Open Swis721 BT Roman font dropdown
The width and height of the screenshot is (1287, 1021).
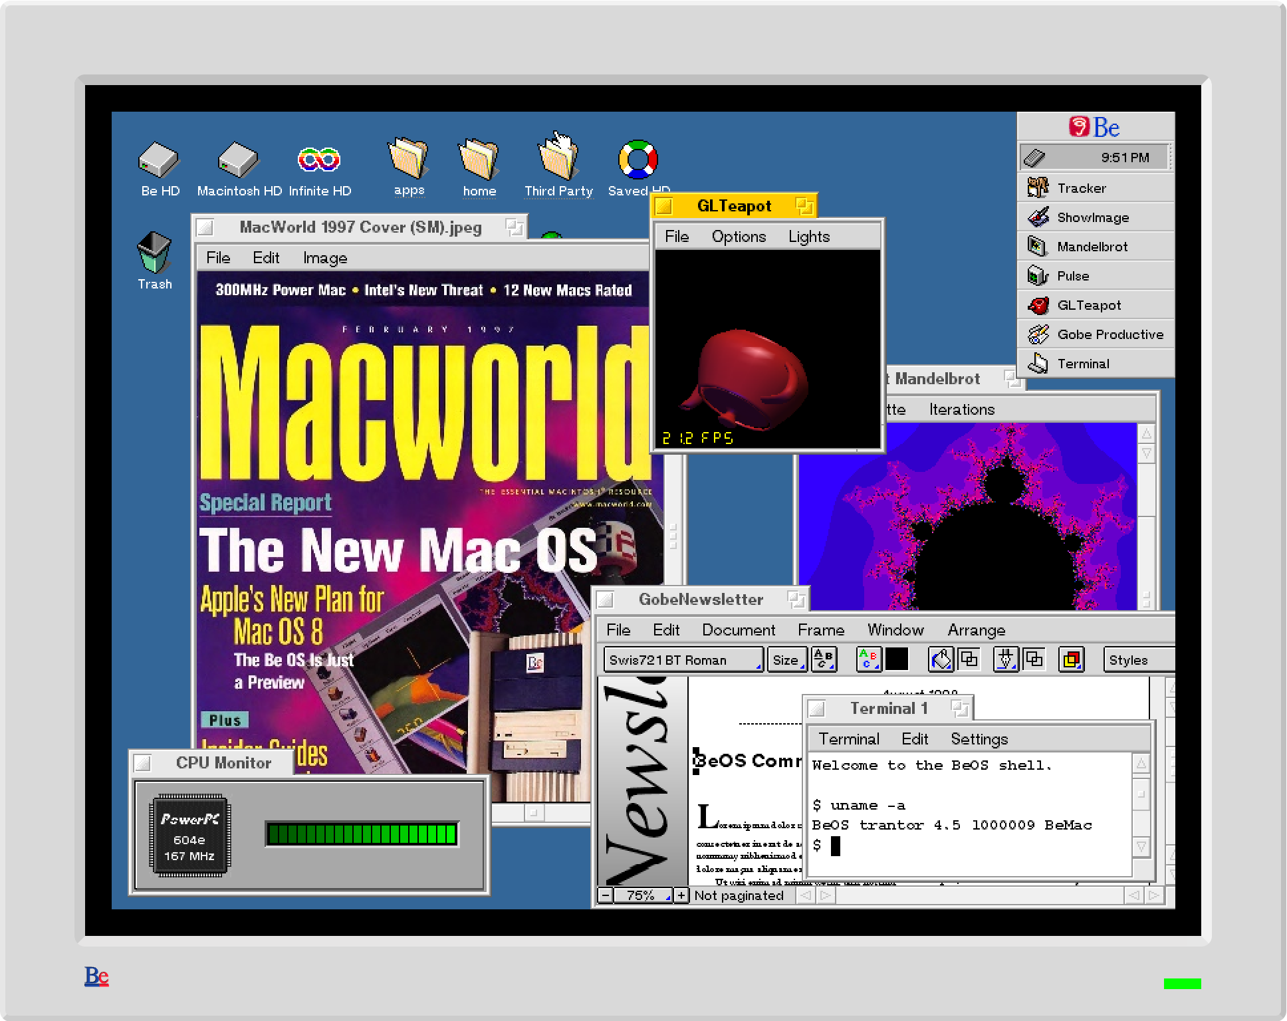(x=683, y=660)
